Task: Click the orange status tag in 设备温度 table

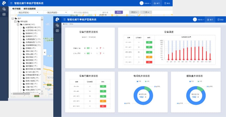Action: click(149, 57)
